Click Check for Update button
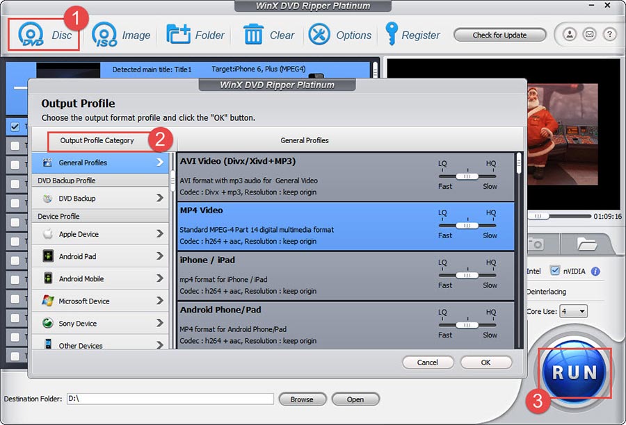The height and width of the screenshot is (425, 626). click(499, 35)
